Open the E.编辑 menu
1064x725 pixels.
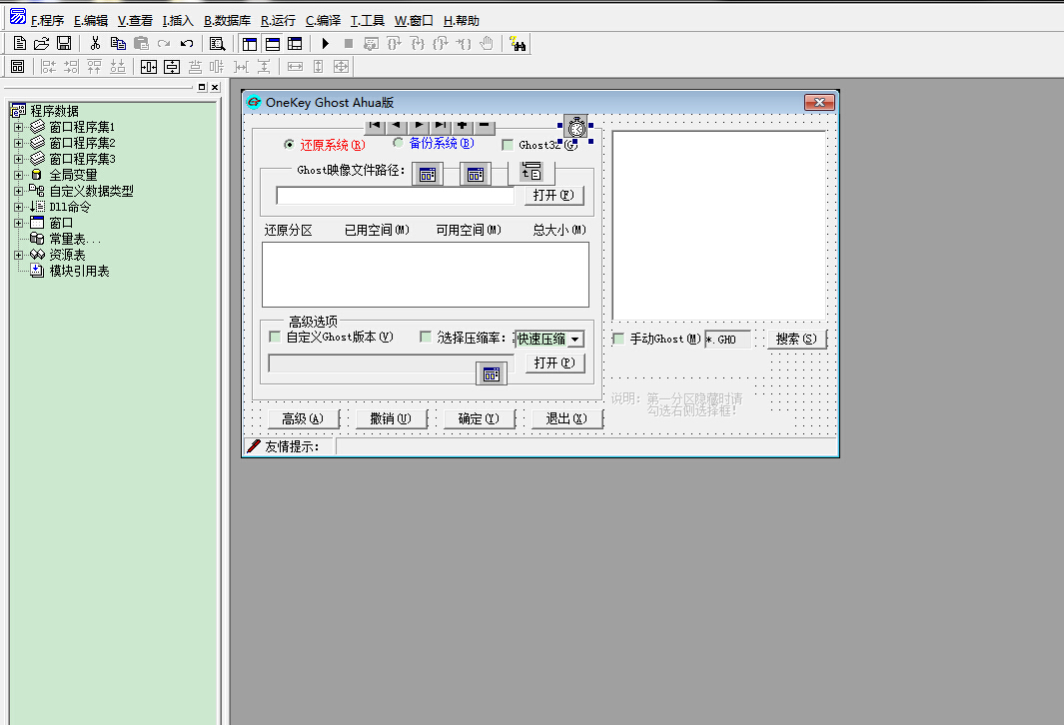click(91, 21)
